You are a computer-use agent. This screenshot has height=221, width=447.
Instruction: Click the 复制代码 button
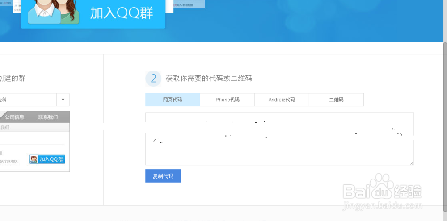click(x=163, y=176)
